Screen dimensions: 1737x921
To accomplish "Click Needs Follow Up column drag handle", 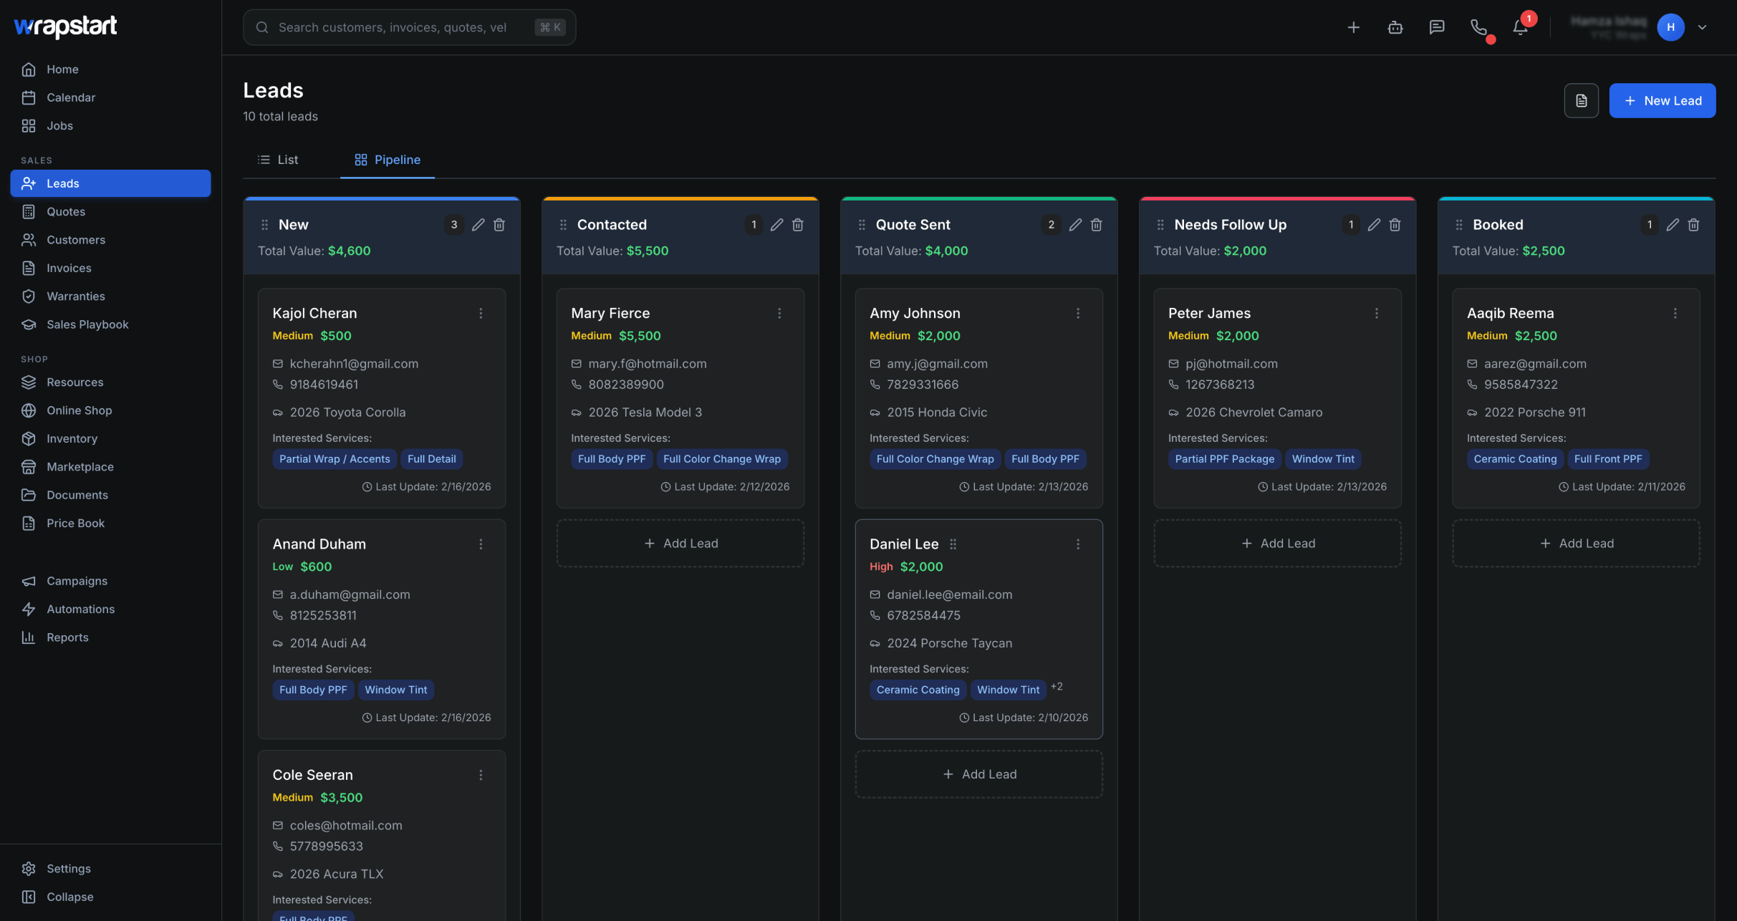I will [1160, 225].
